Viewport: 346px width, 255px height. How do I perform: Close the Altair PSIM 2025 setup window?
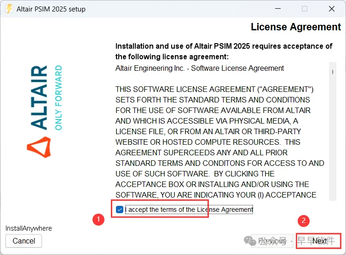331,9
